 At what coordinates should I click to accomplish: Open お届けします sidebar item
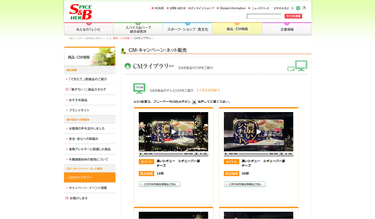click(x=90, y=198)
